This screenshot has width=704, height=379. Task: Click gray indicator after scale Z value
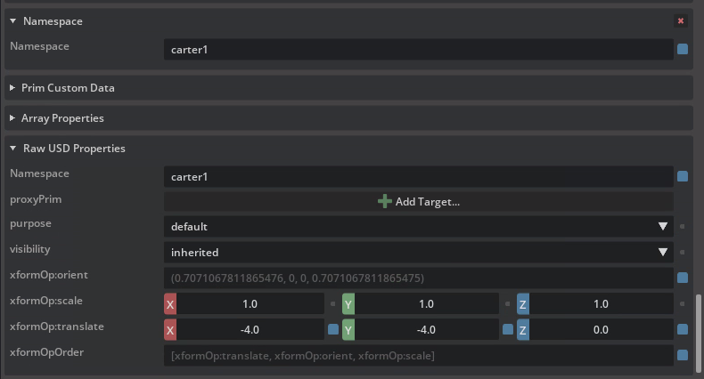[683, 303]
